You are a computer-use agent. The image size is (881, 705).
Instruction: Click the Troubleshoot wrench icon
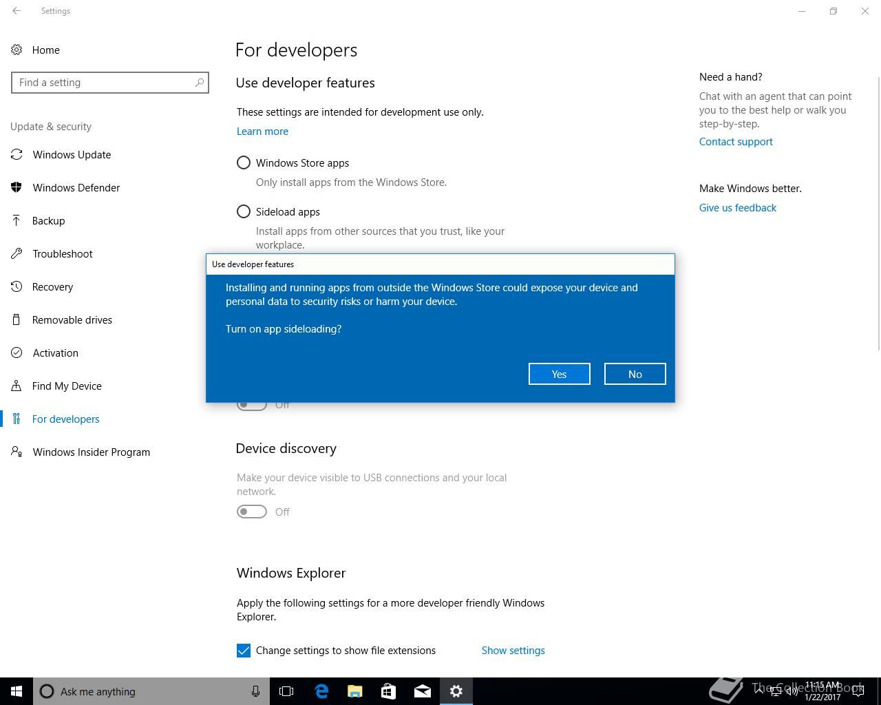17,253
